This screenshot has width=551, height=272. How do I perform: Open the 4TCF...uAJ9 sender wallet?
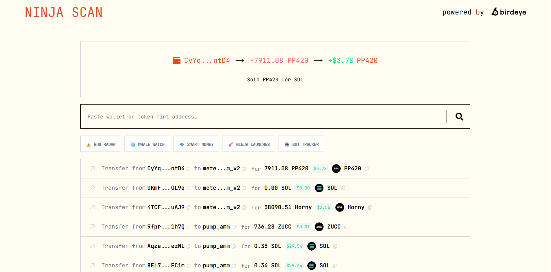166,207
